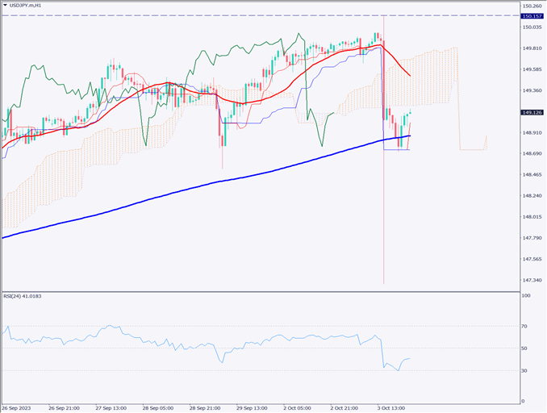This screenshot has height=413, width=547.
Task: Click the 26 Sep 2023 date label
Action: point(18,407)
